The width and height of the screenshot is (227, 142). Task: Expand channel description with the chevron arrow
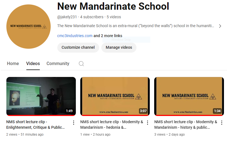coord(220,26)
